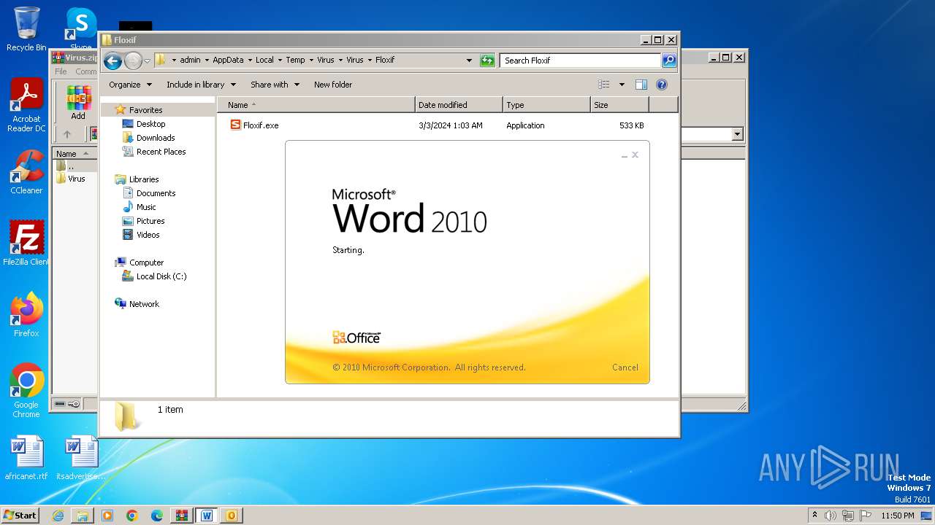935x525 pixels.
Task: Open Chrome from the taskbar
Action: (x=132, y=516)
